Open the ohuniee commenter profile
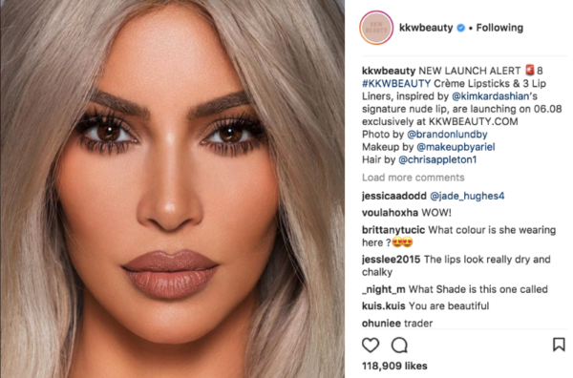573x378 pixels. click(379, 324)
